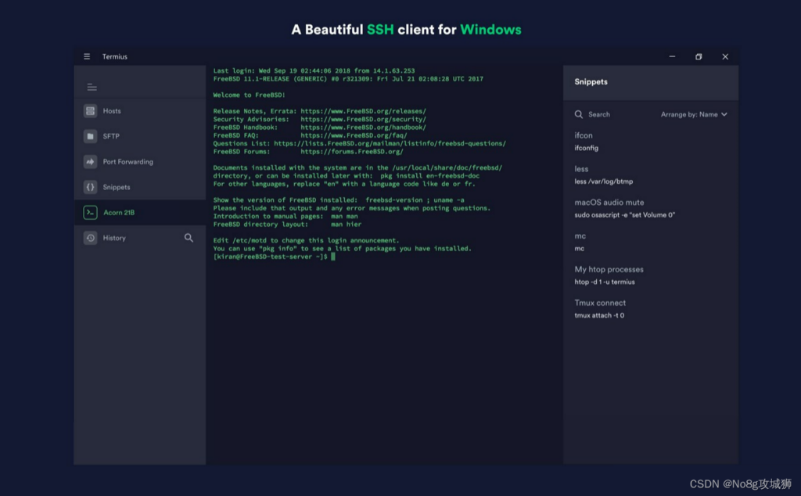
Task: Select the Tmux connect snippet
Action: (600, 308)
